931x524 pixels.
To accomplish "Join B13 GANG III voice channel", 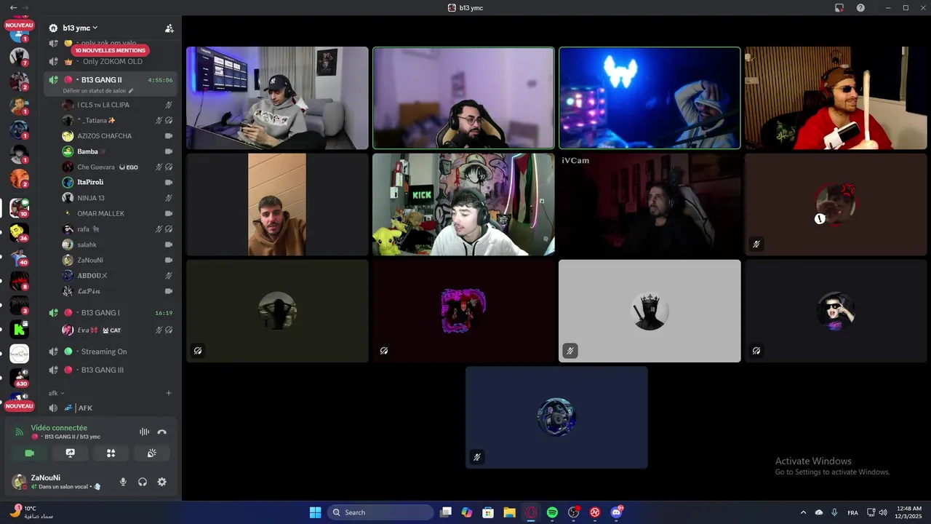I will pos(111,370).
